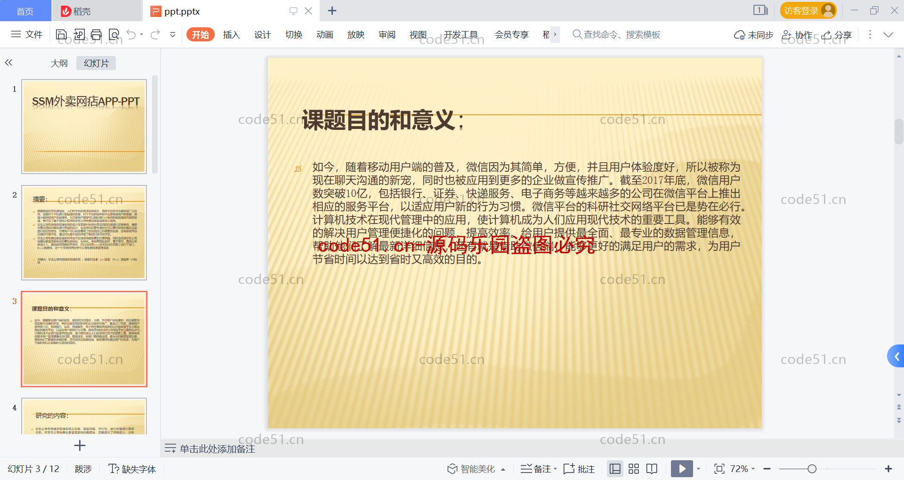Click the 跋涉 theme name in status bar

[x=83, y=469]
